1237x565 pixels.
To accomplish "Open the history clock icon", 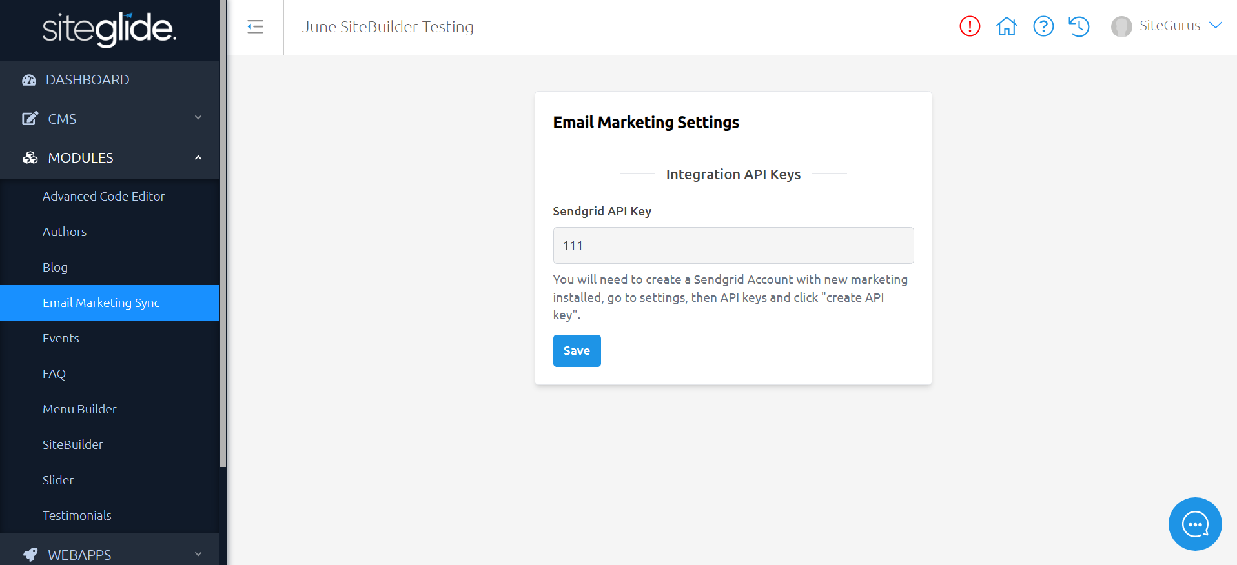I will [x=1079, y=26].
